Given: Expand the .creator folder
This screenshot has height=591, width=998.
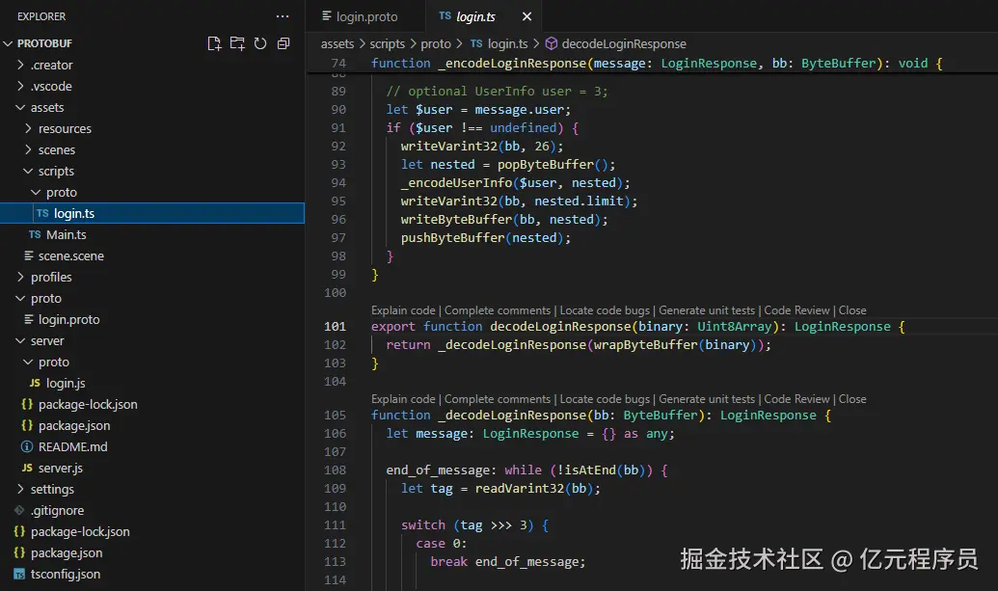Looking at the screenshot, I should 51,65.
